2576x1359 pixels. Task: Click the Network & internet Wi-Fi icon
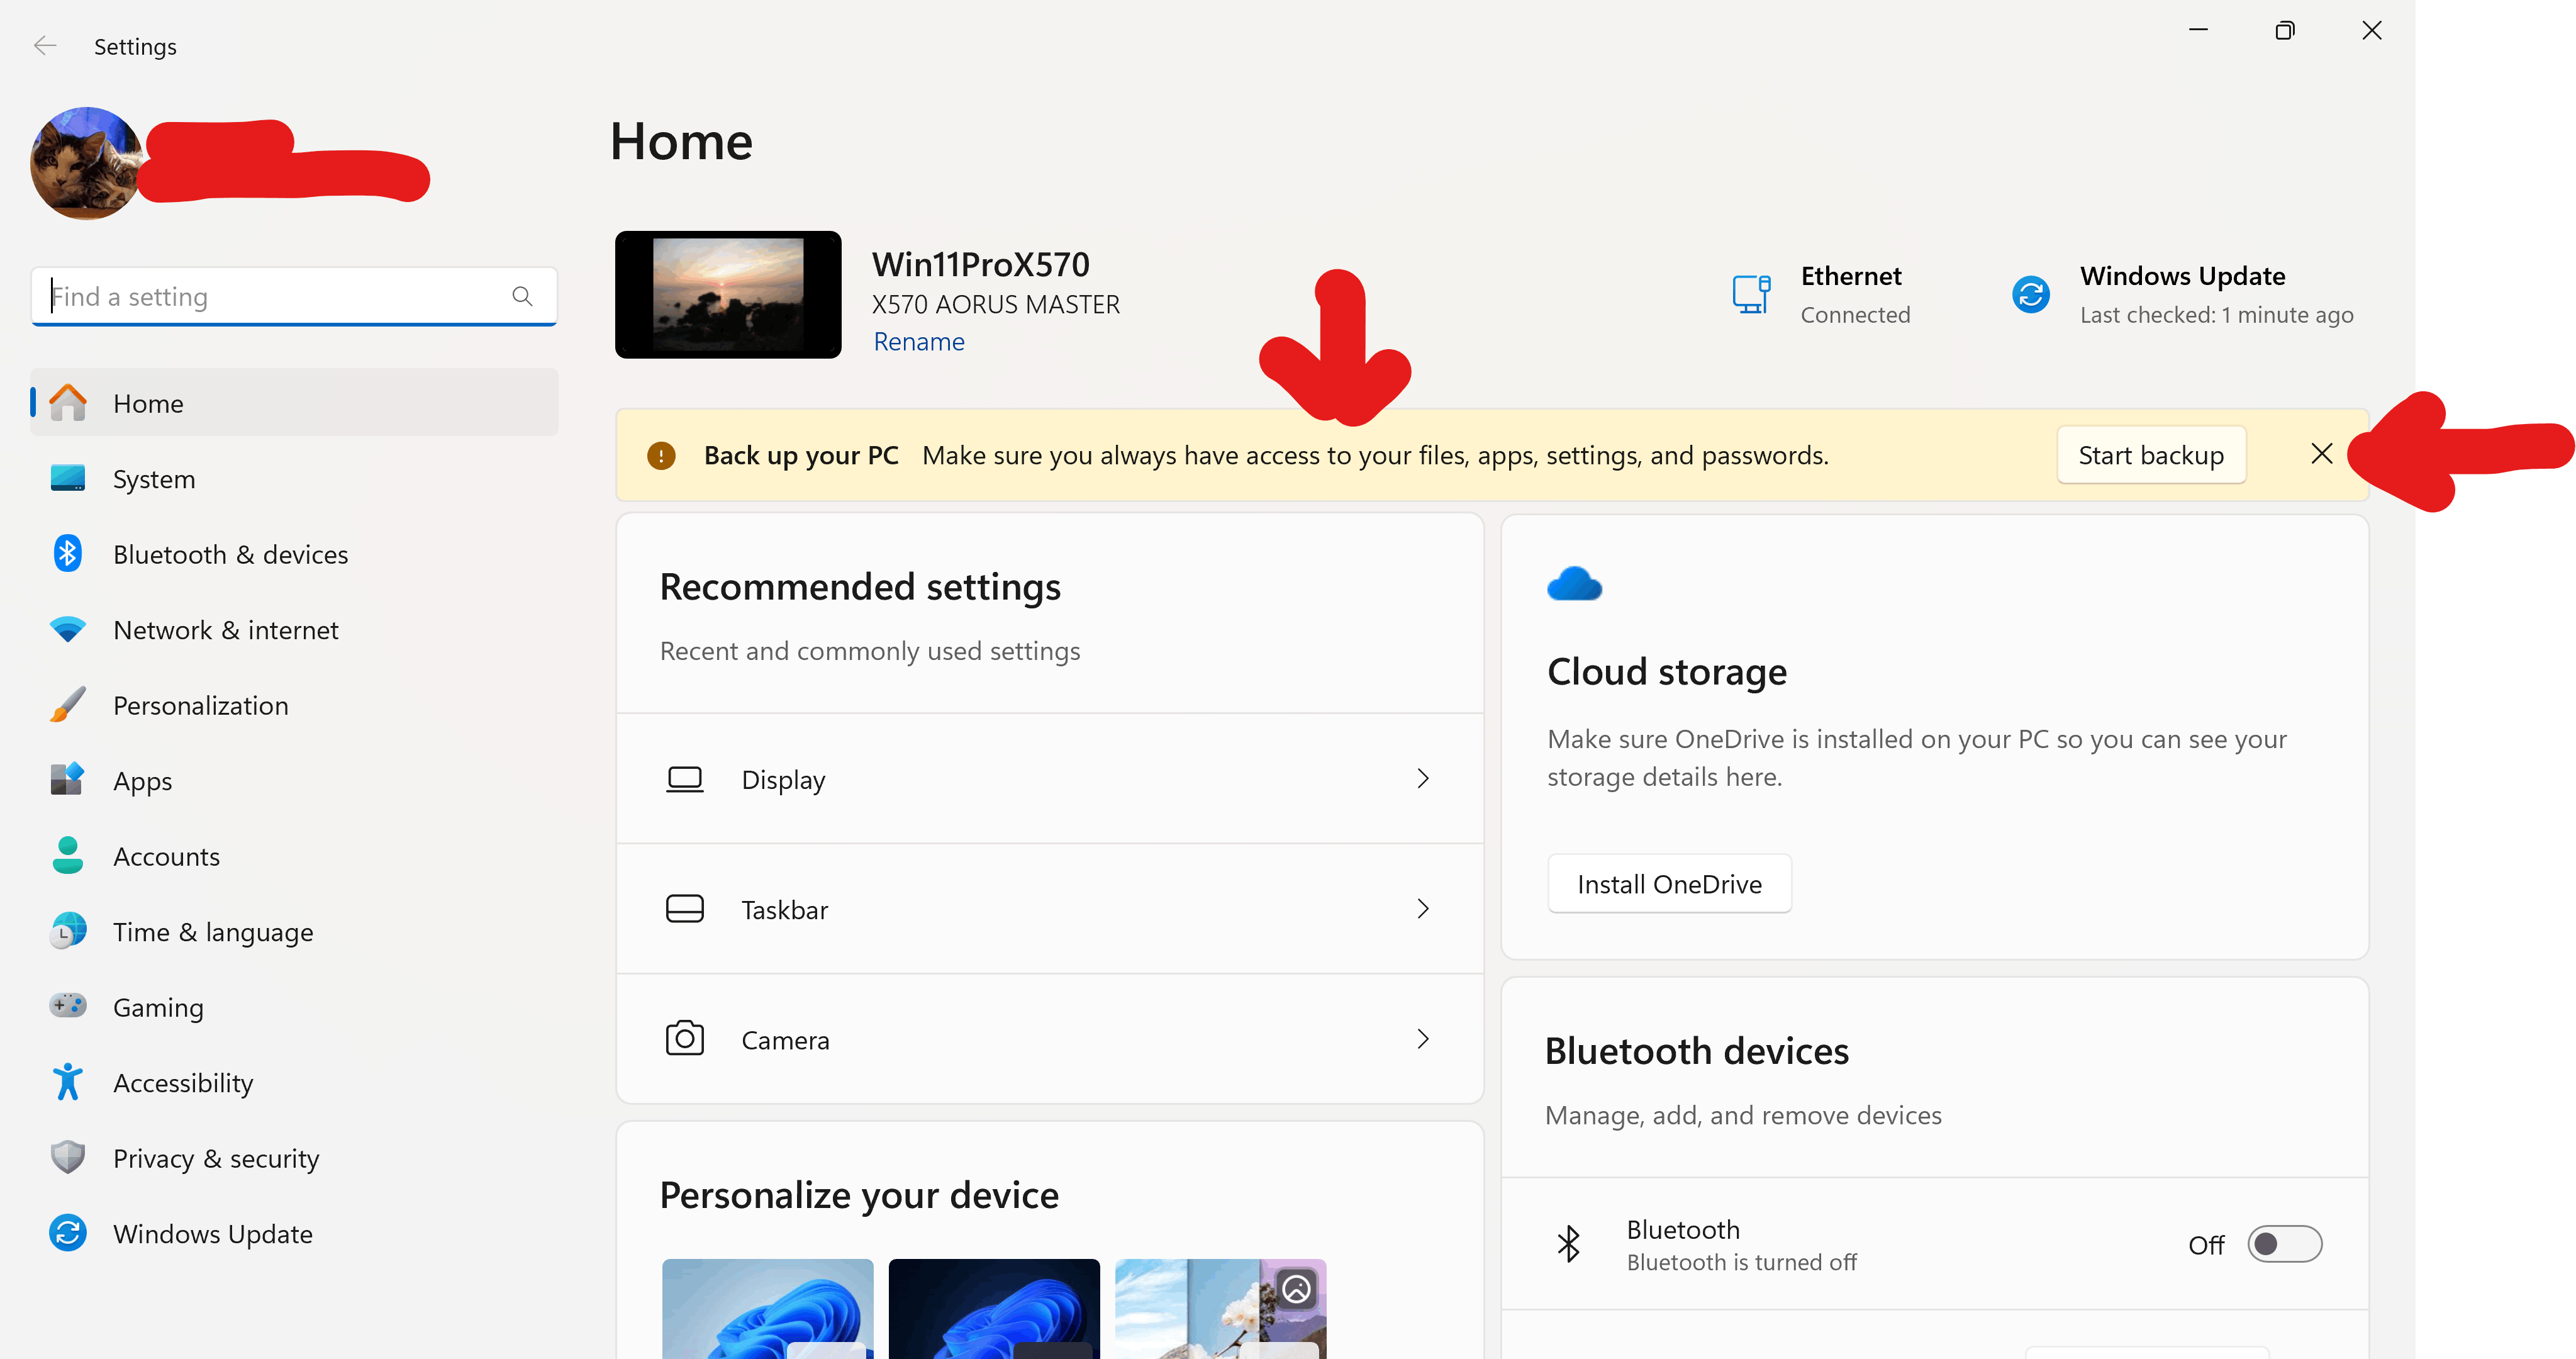coord(68,630)
